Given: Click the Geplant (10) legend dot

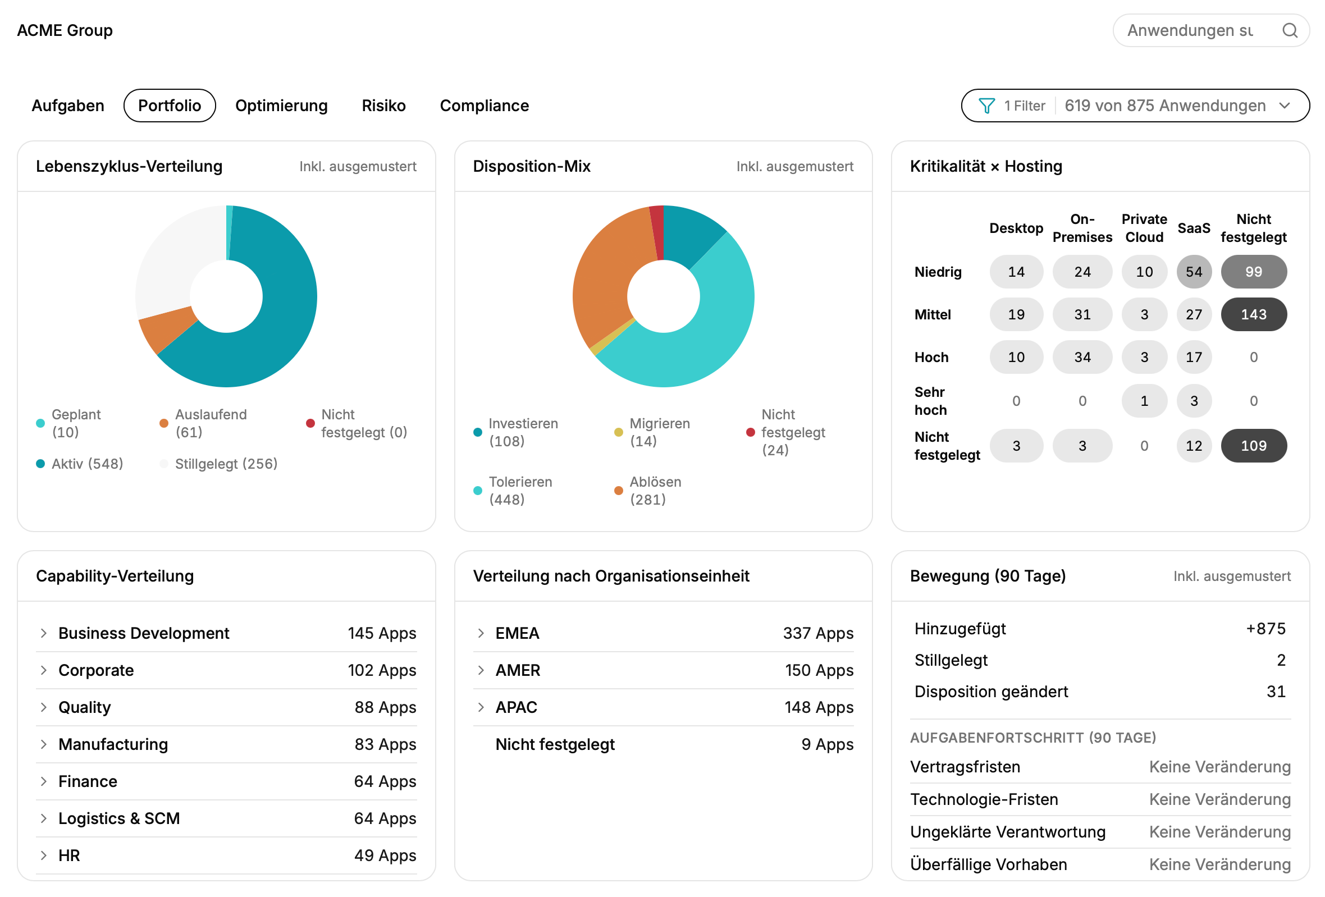Looking at the screenshot, I should pyautogui.click(x=40, y=423).
